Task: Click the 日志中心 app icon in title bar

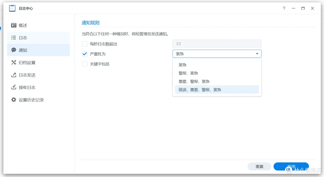Action: pyautogui.click(x=12, y=8)
